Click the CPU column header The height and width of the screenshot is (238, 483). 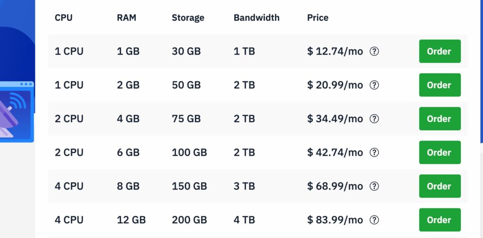[x=64, y=18]
